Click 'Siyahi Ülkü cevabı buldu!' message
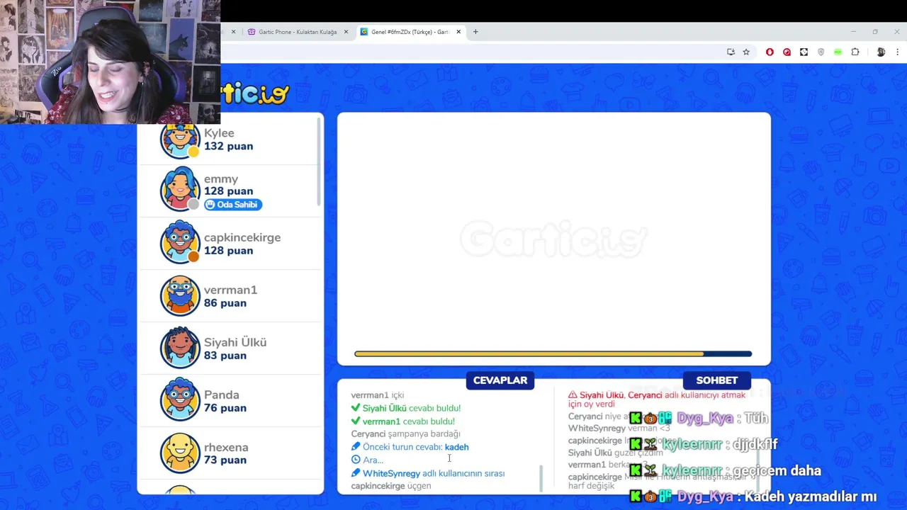 [x=405, y=408]
